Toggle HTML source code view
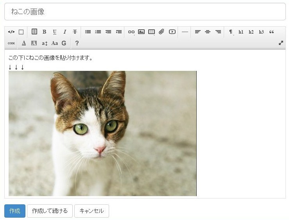 tap(11, 32)
